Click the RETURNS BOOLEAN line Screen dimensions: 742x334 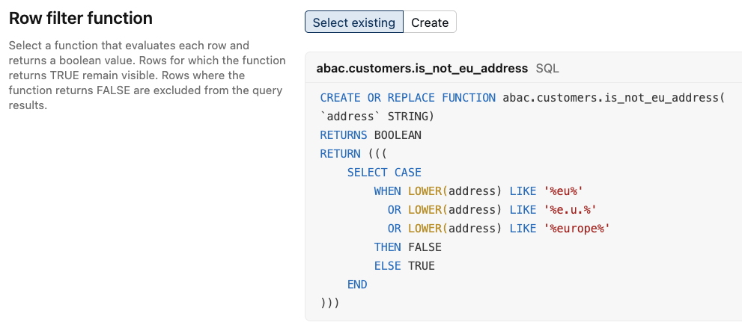(x=371, y=135)
